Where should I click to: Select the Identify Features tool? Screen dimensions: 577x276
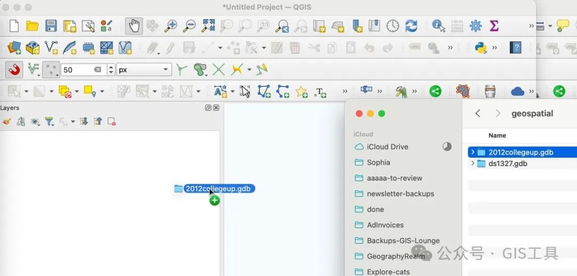click(438, 26)
